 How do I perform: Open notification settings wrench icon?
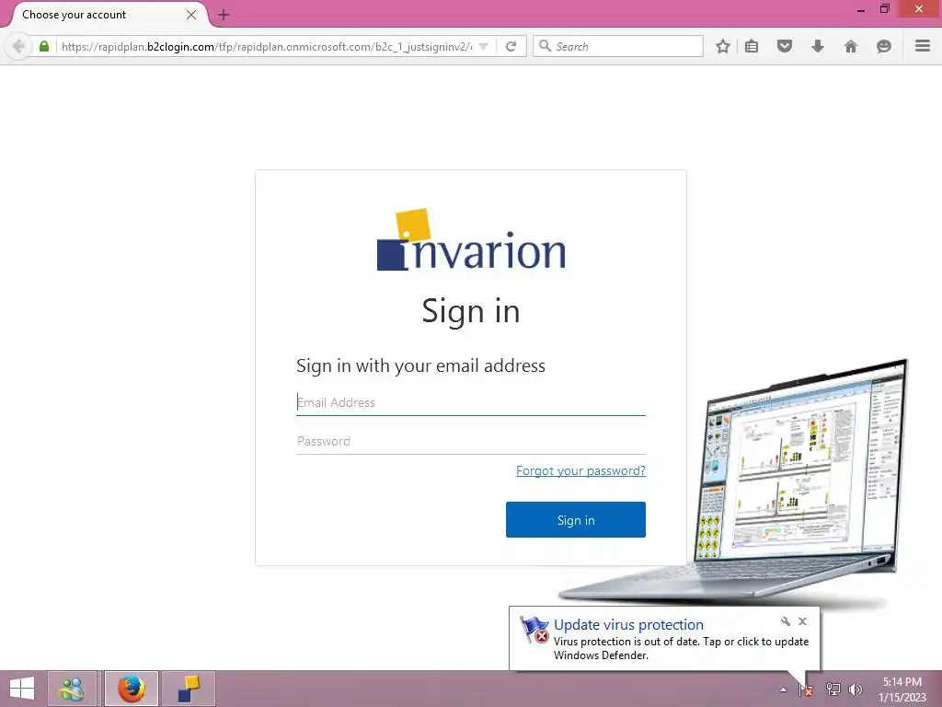(786, 621)
